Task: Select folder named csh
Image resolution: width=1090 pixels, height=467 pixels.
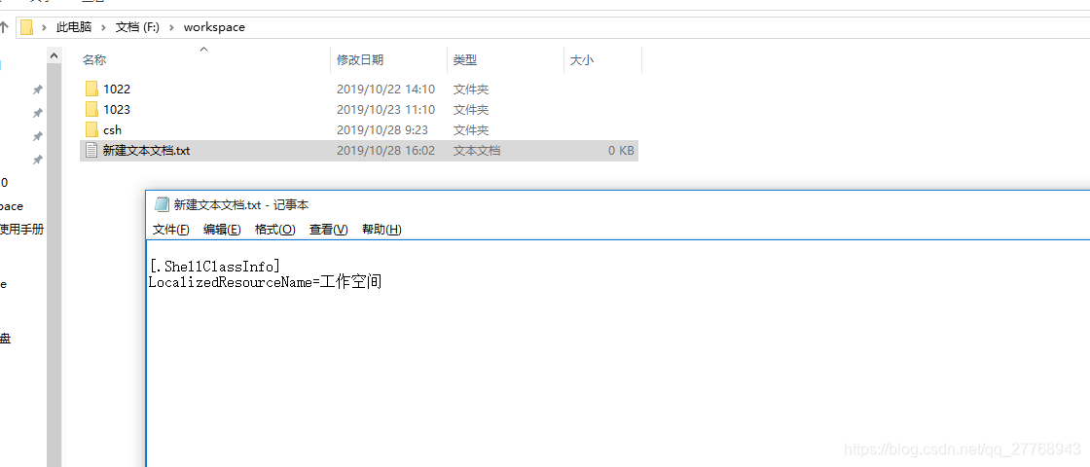Action: (112, 130)
